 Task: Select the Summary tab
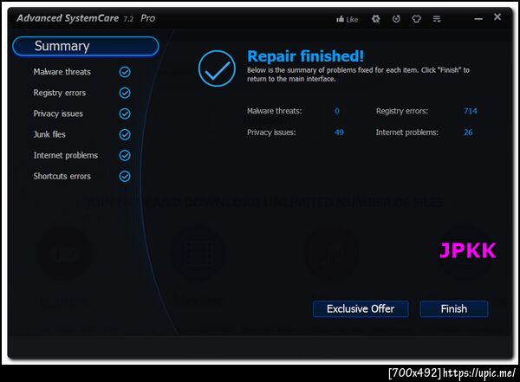(86, 46)
